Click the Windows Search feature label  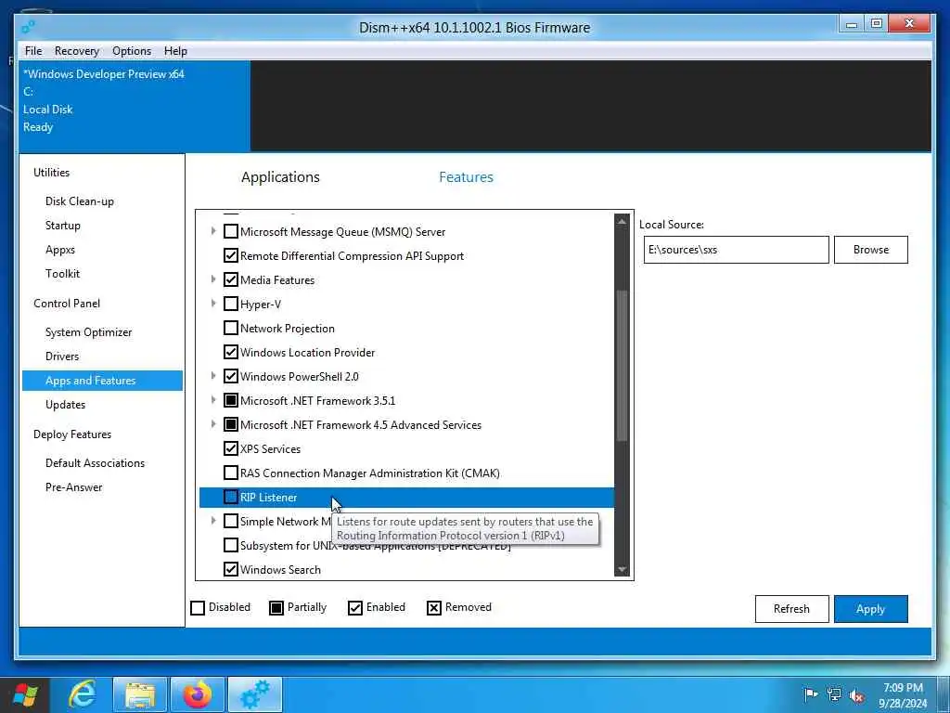[x=280, y=569]
